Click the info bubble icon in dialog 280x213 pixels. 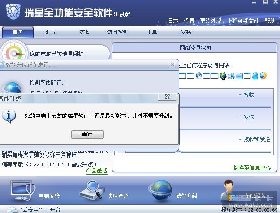click(9, 116)
